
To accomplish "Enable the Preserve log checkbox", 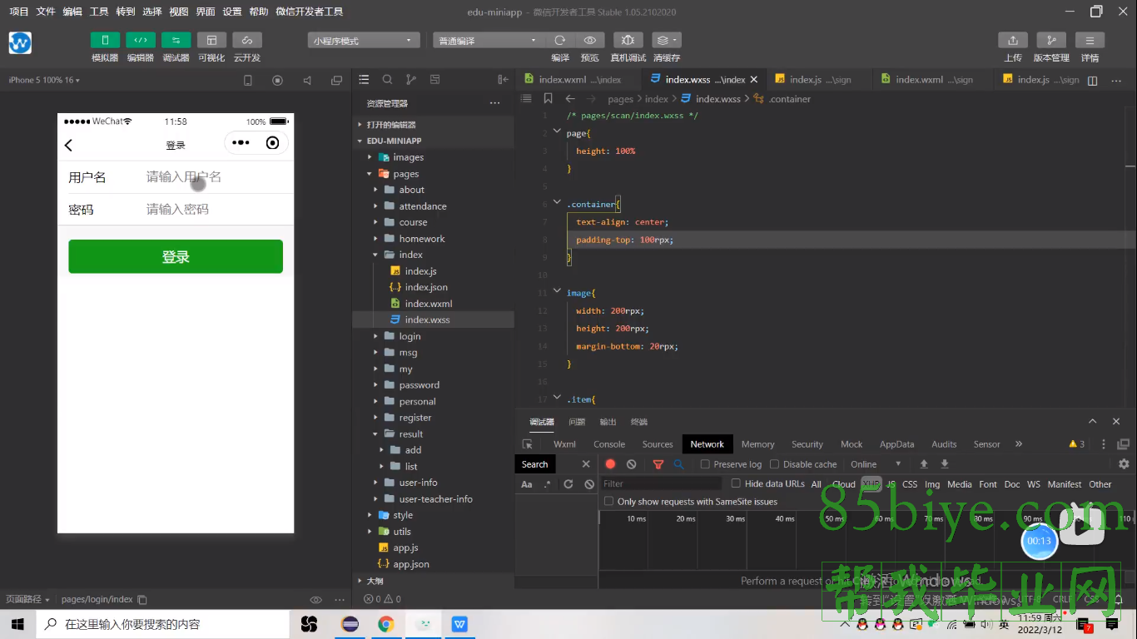I will coord(705,464).
